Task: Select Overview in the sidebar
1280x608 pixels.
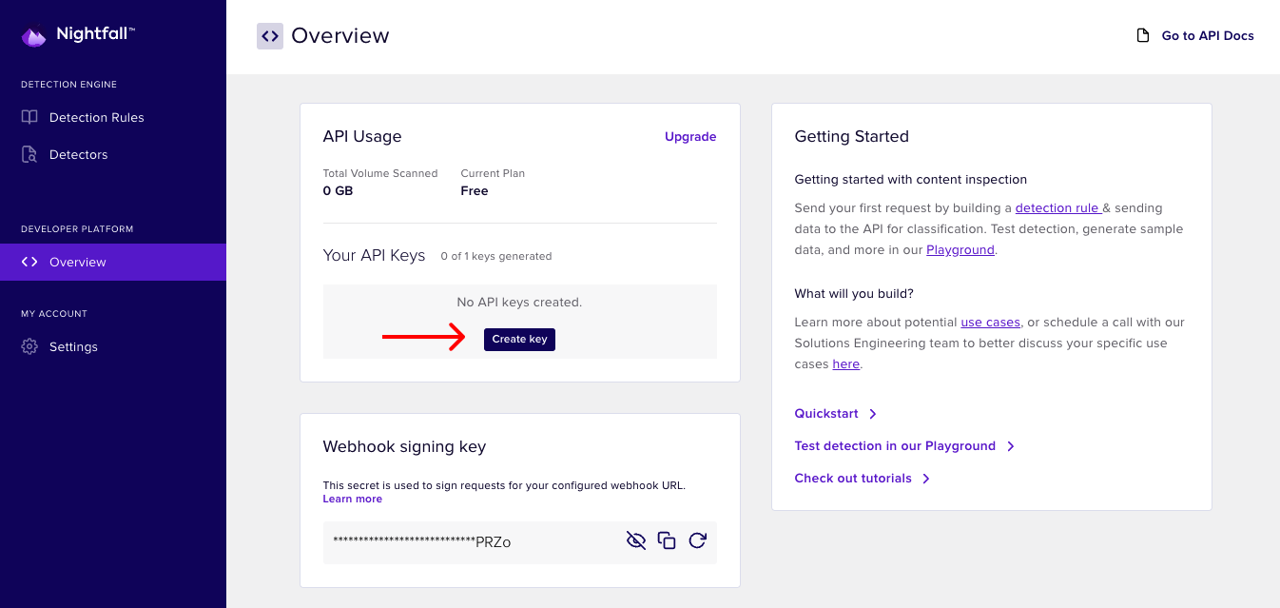Action: pyautogui.click(x=78, y=262)
